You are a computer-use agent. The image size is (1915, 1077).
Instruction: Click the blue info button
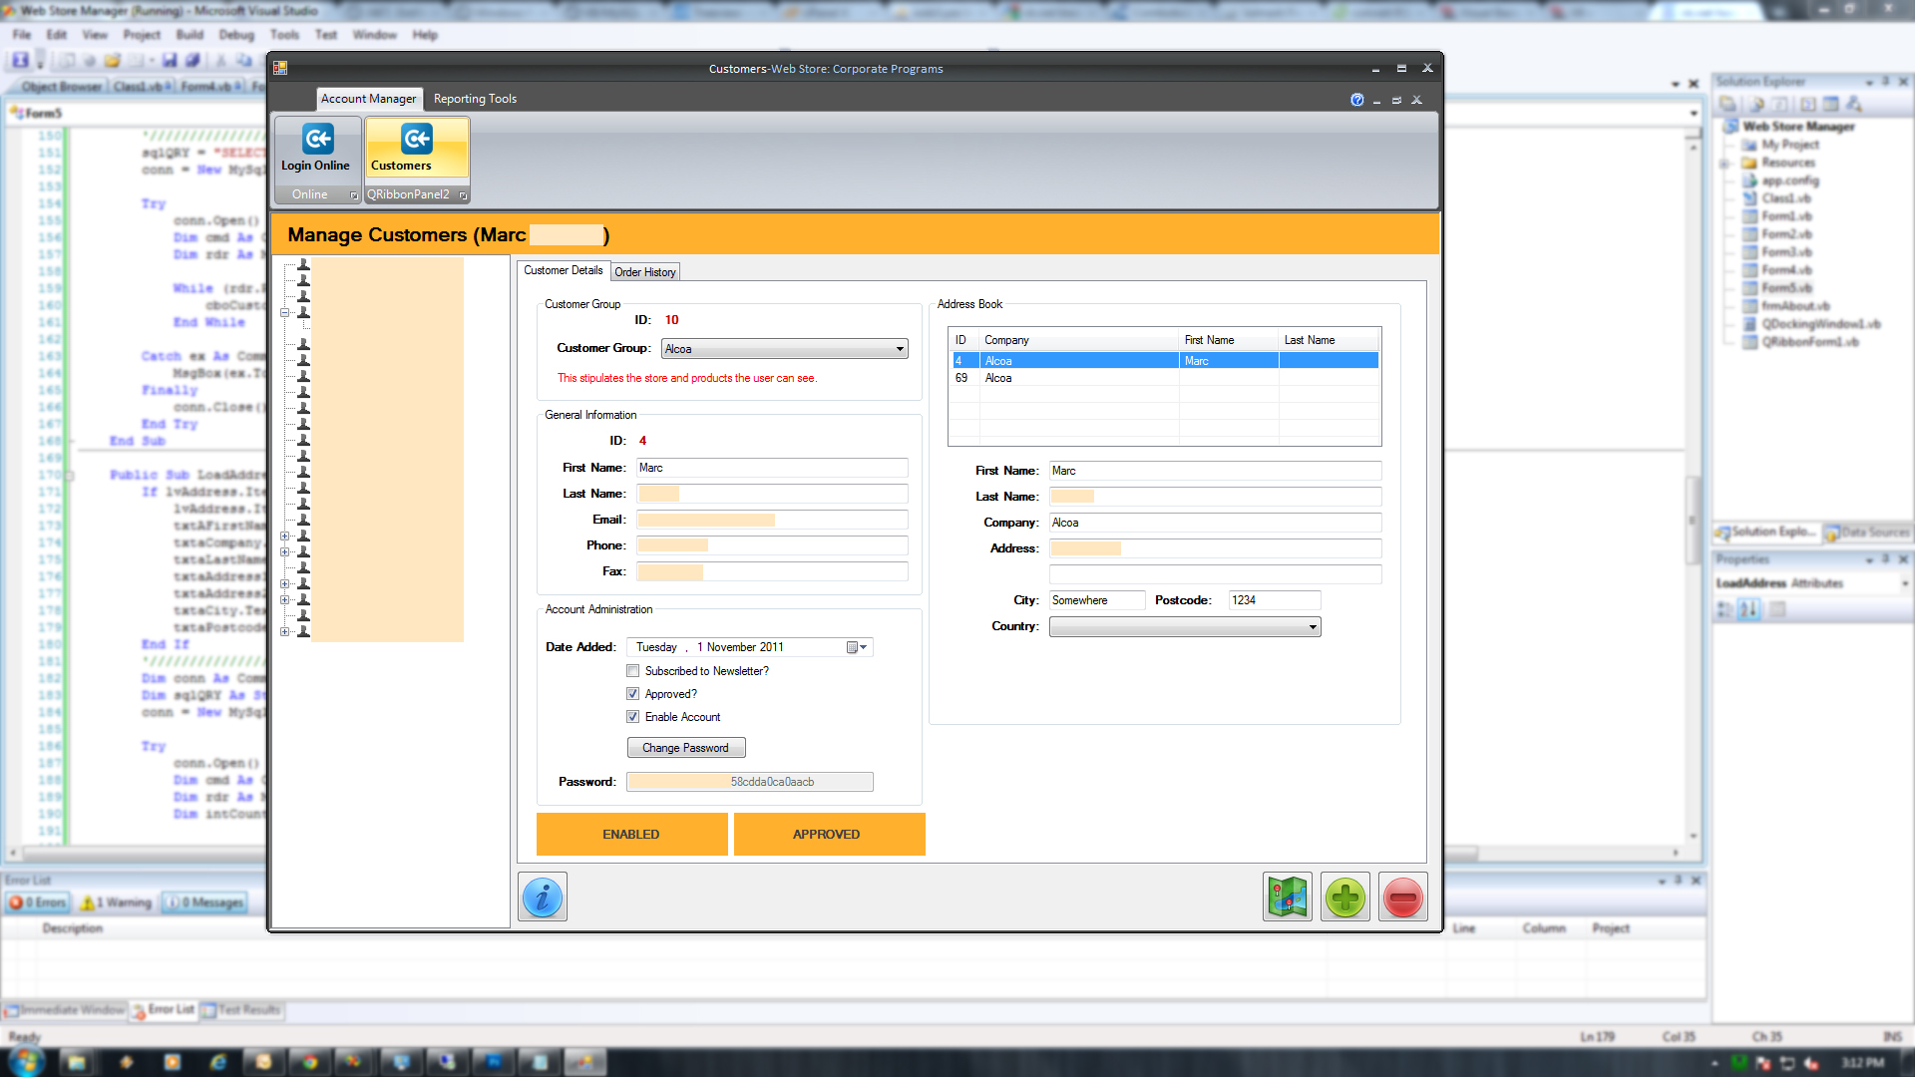pos(543,897)
